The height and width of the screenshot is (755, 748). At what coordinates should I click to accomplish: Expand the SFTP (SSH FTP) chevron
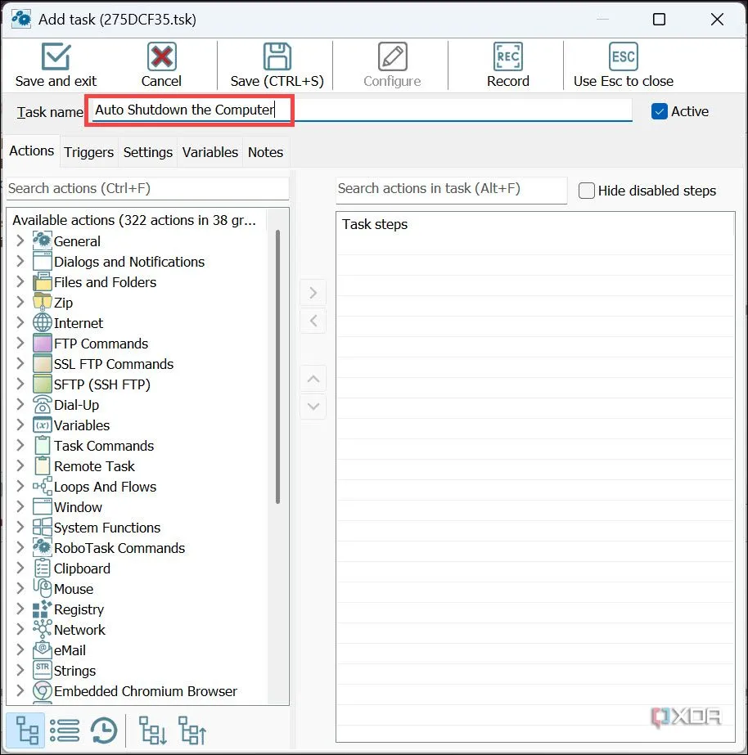coord(20,384)
